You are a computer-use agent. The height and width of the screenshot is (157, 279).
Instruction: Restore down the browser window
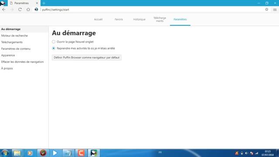point(267,3)
